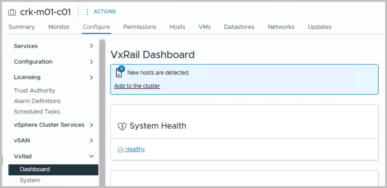Click the System Health broken-heart icon

[122, 126]
